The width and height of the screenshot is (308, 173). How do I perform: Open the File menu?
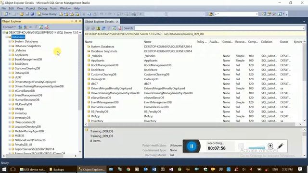[x=4, y=8]
